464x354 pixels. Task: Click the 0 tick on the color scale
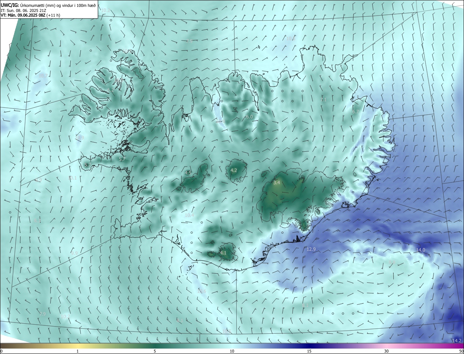pyautogui.click(x=1, y=351)
